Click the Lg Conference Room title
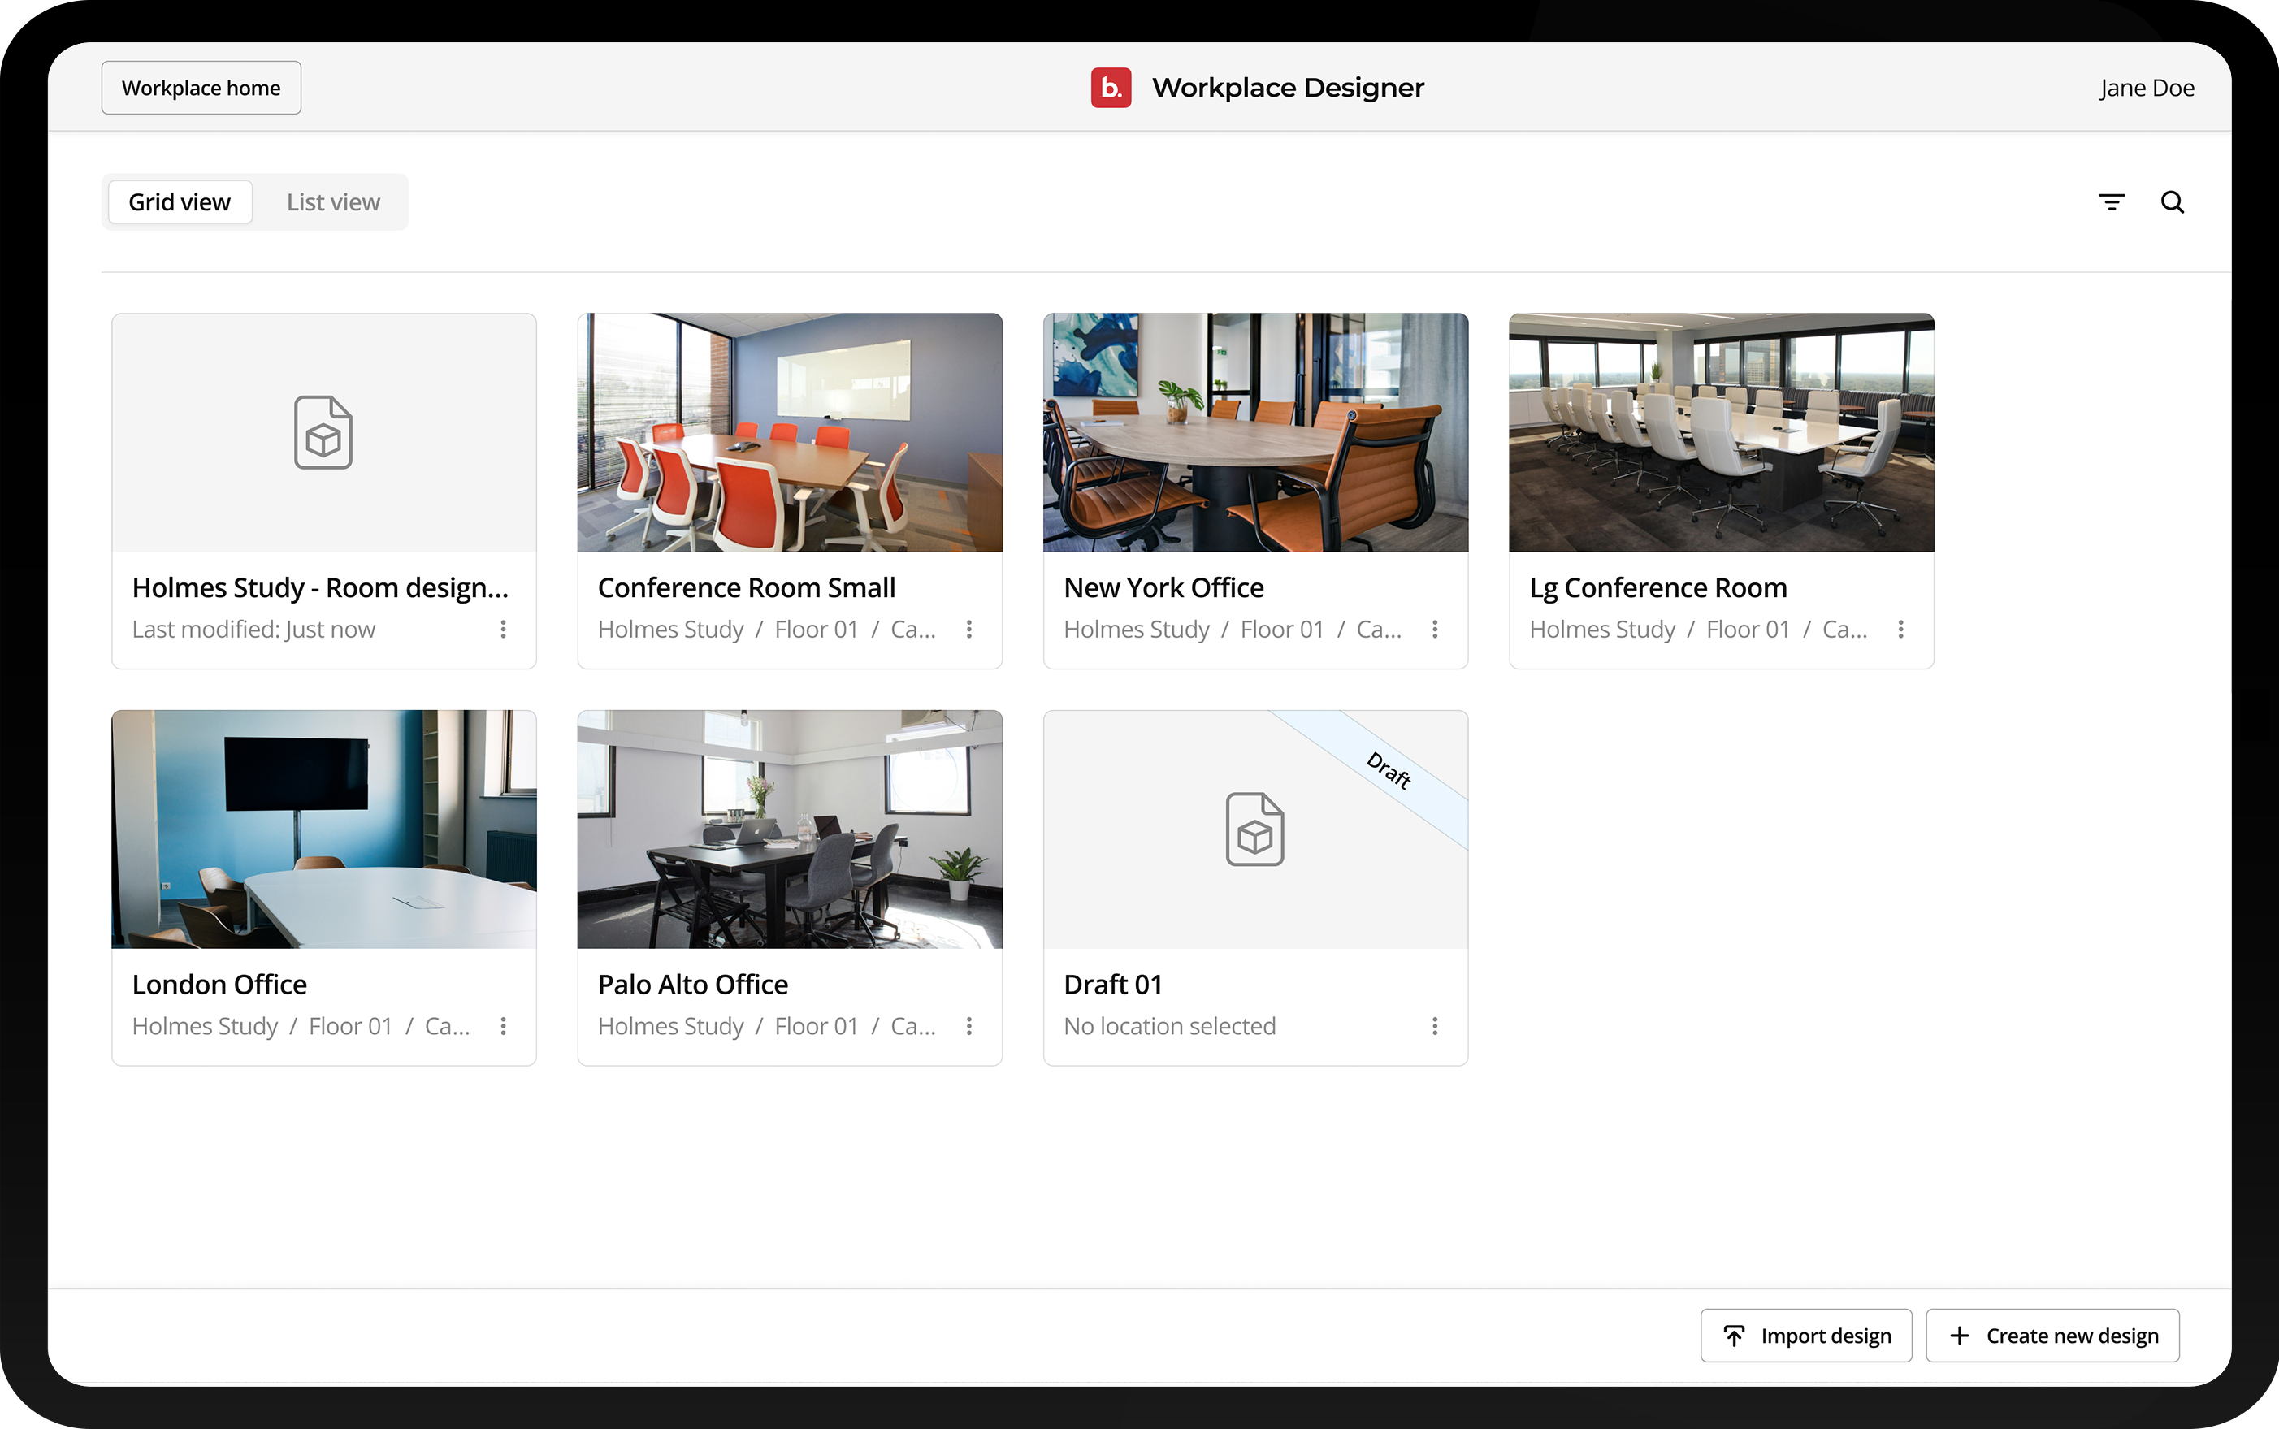The image size is (2279, 1429). point(1658,588)
